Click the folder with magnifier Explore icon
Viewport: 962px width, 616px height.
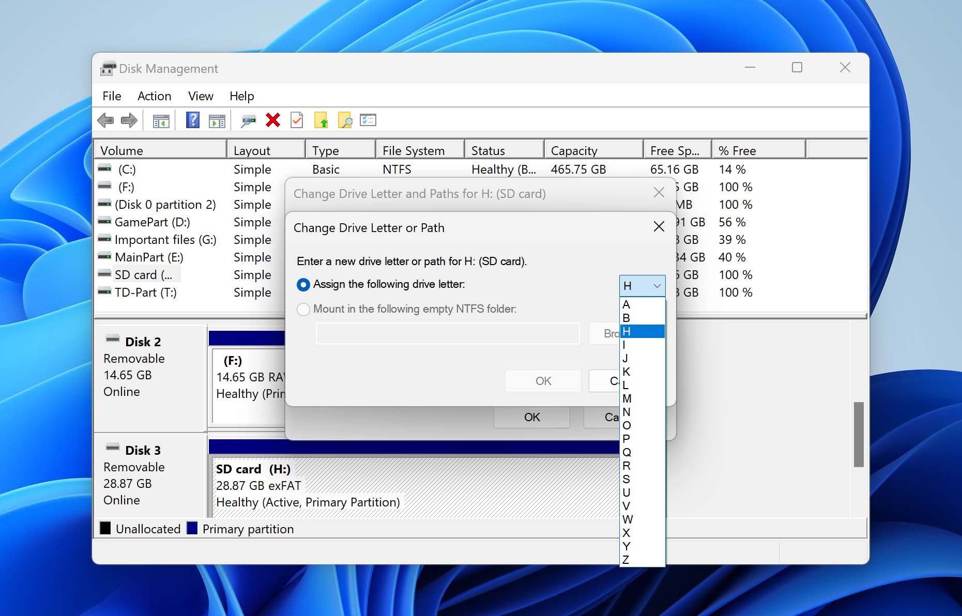(345, 120)
